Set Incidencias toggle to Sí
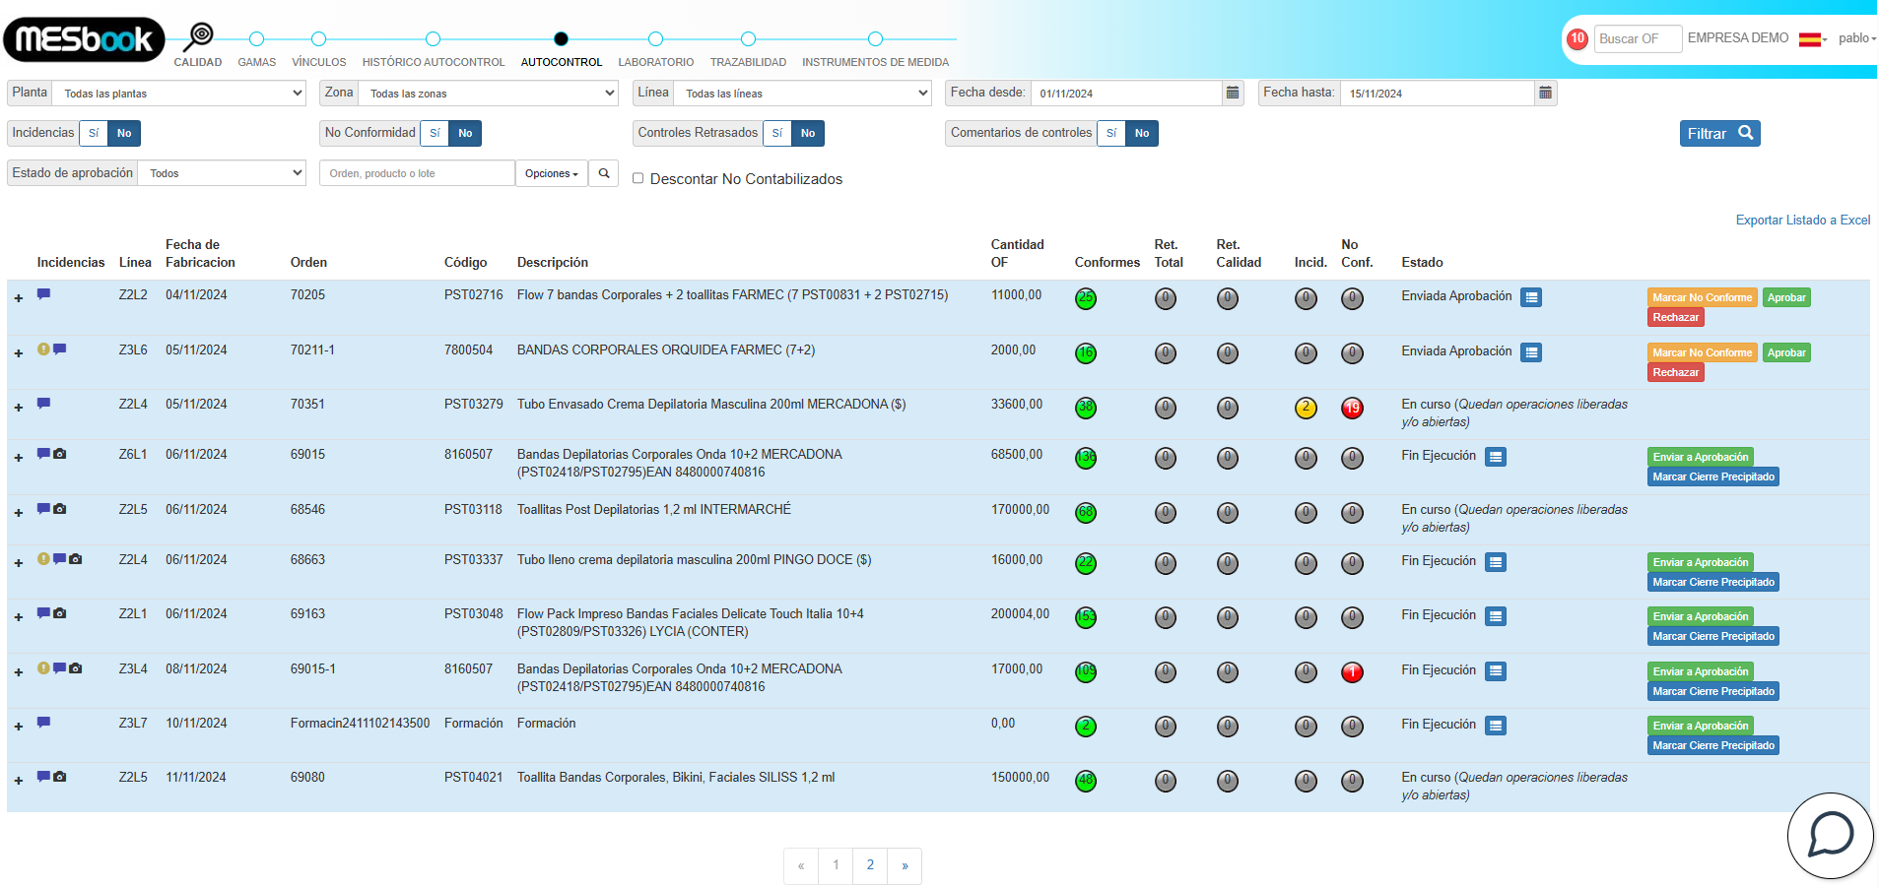1879x888 pixels. (x=94, y=133)
